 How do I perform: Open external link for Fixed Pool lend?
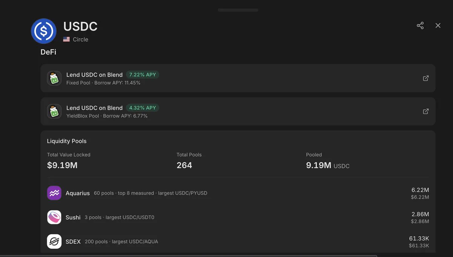click(426, 78)
